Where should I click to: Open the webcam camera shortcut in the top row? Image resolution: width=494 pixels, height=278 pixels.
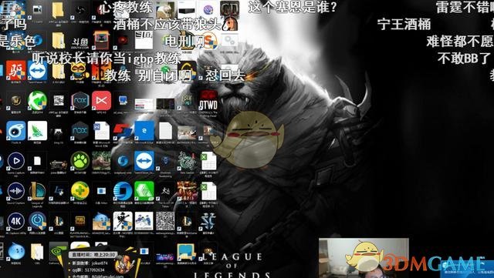pos(37,10)
